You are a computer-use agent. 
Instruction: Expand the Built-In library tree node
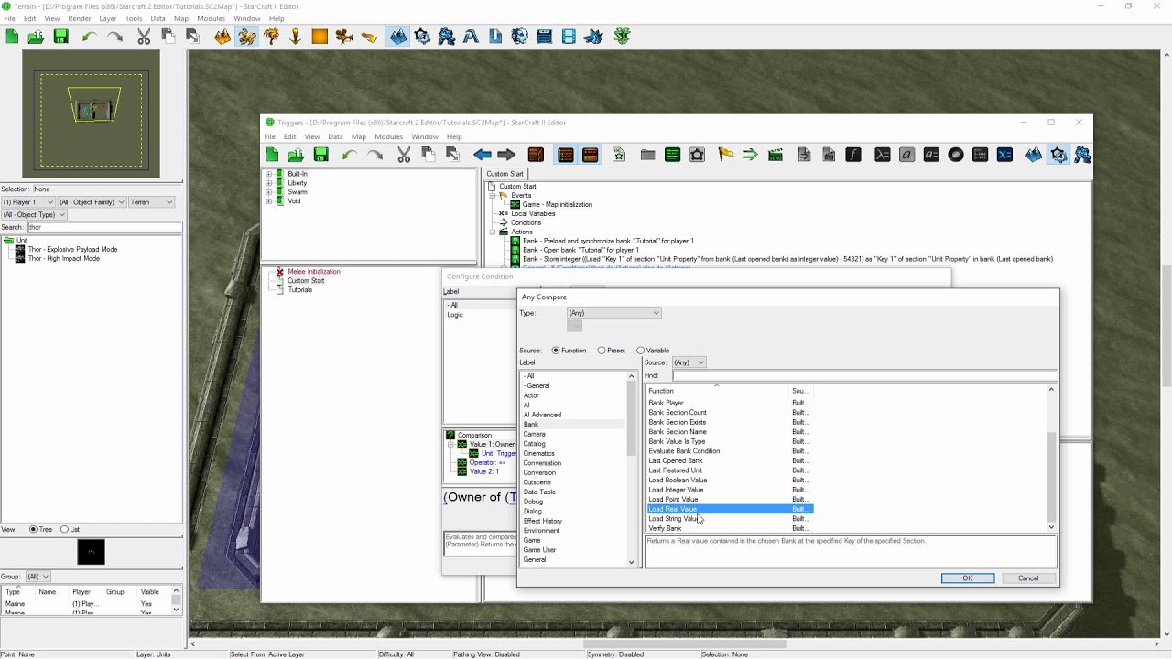coord(269,174)
